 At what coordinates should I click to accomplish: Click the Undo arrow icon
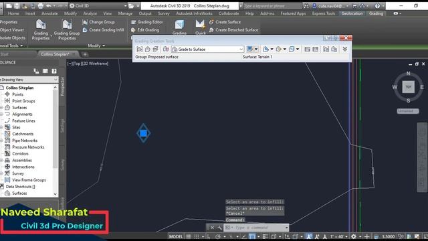[49, 6]
